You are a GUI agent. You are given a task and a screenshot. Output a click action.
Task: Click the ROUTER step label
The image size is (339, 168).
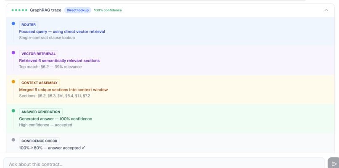tap(29, 25)
